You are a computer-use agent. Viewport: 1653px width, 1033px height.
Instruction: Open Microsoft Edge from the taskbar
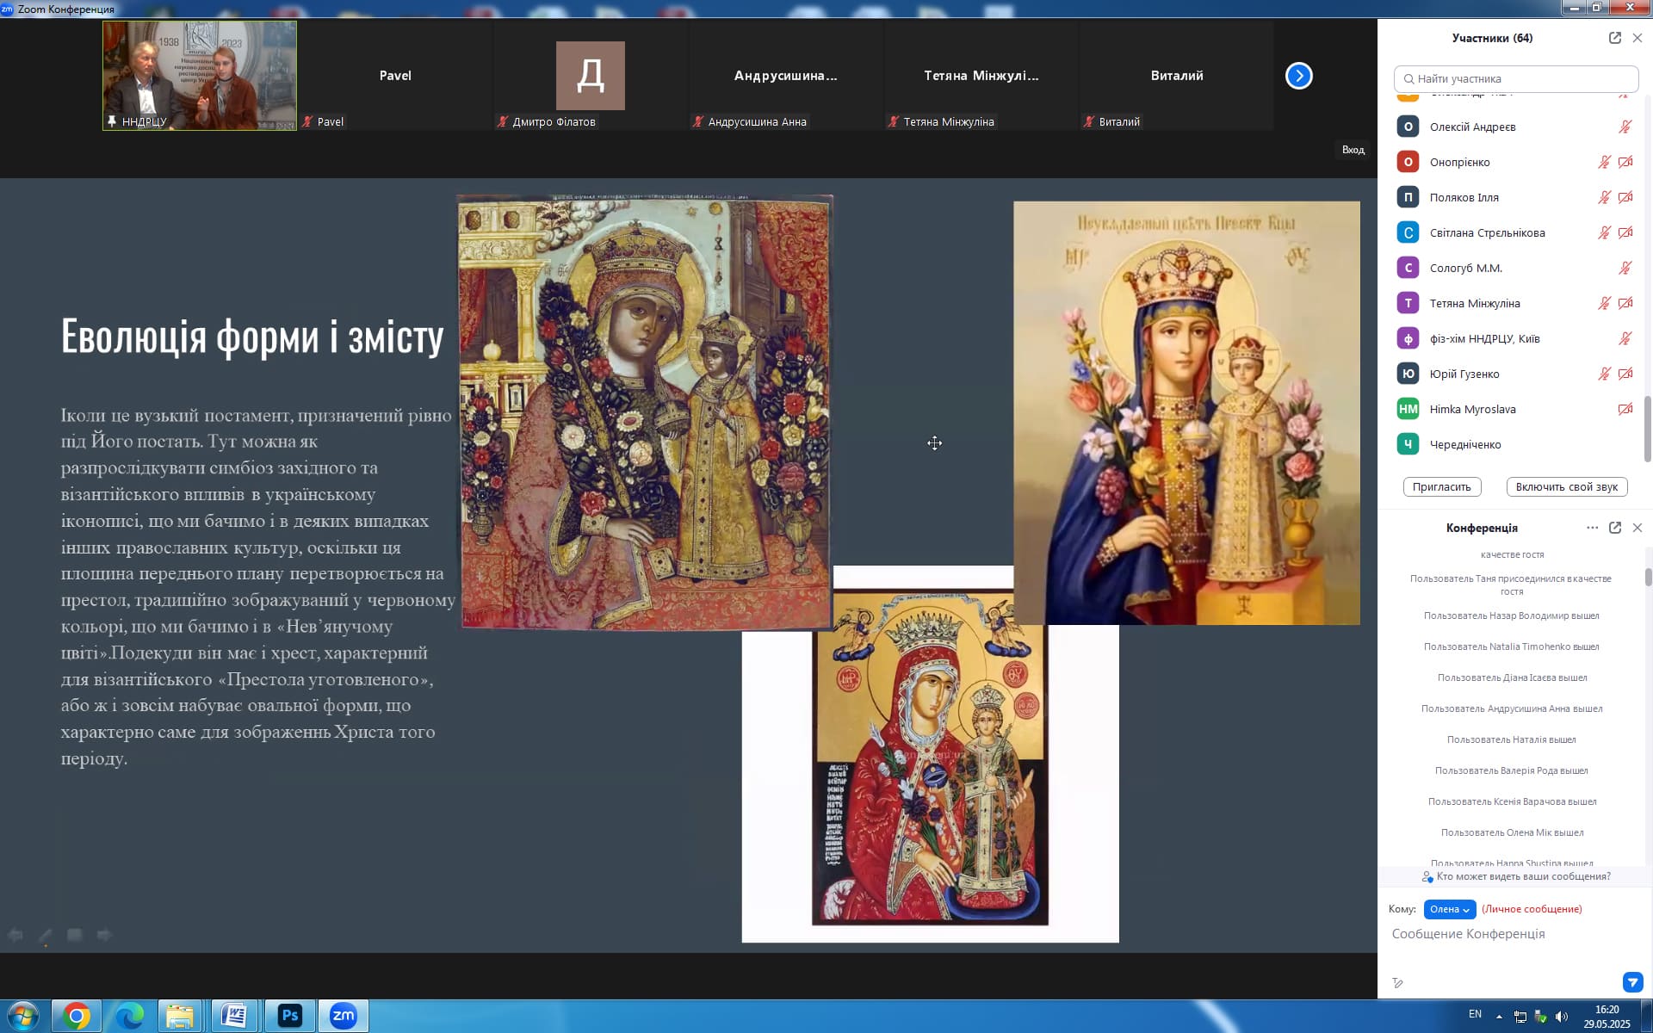[129, 1017]
